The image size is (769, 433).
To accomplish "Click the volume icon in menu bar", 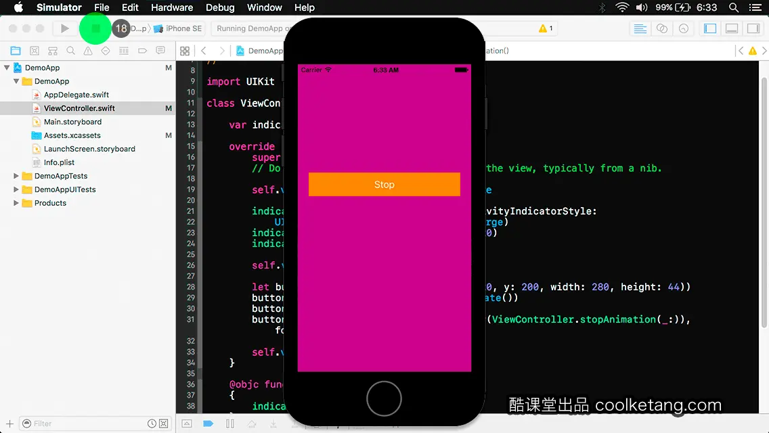I will tap(642, 7).
